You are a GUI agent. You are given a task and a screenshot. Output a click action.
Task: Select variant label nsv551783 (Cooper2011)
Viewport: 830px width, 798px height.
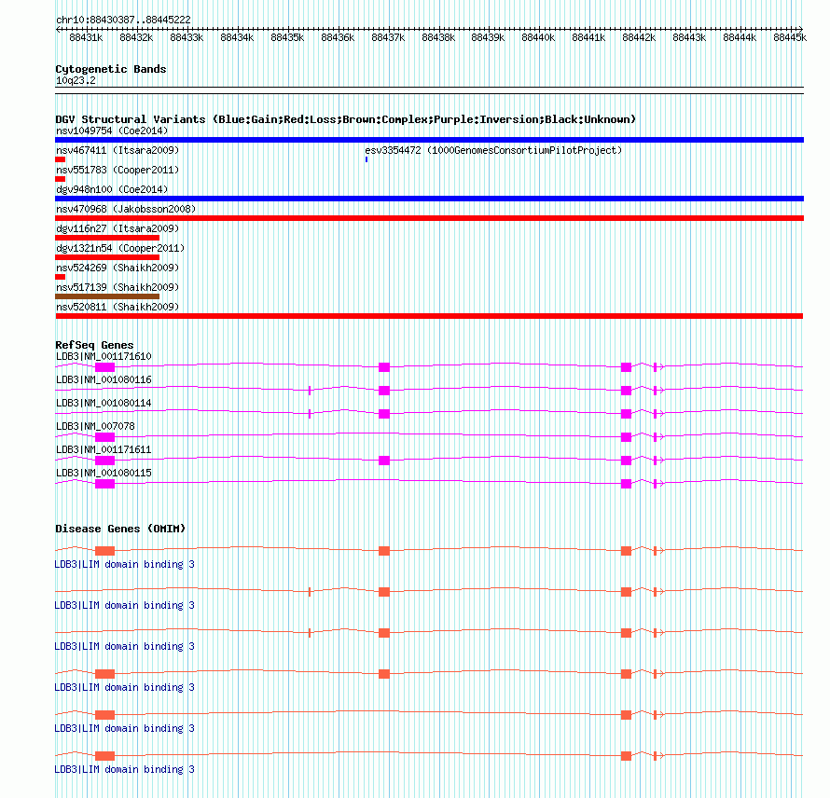click(x=118, y=170)
